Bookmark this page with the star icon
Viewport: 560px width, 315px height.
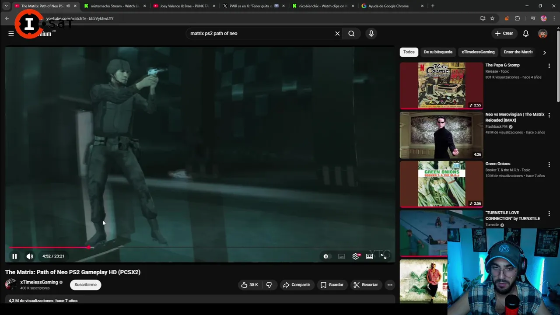click(x=492, y=18)
